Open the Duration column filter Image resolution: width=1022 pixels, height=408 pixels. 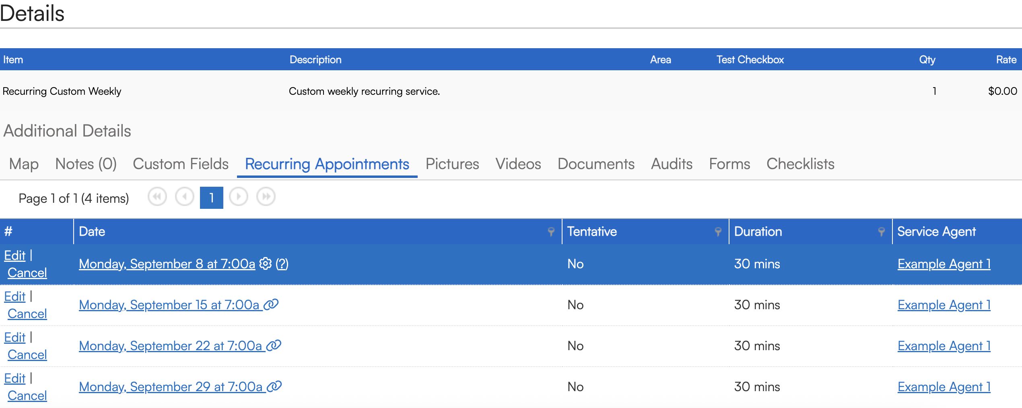(x=882, y=232)
